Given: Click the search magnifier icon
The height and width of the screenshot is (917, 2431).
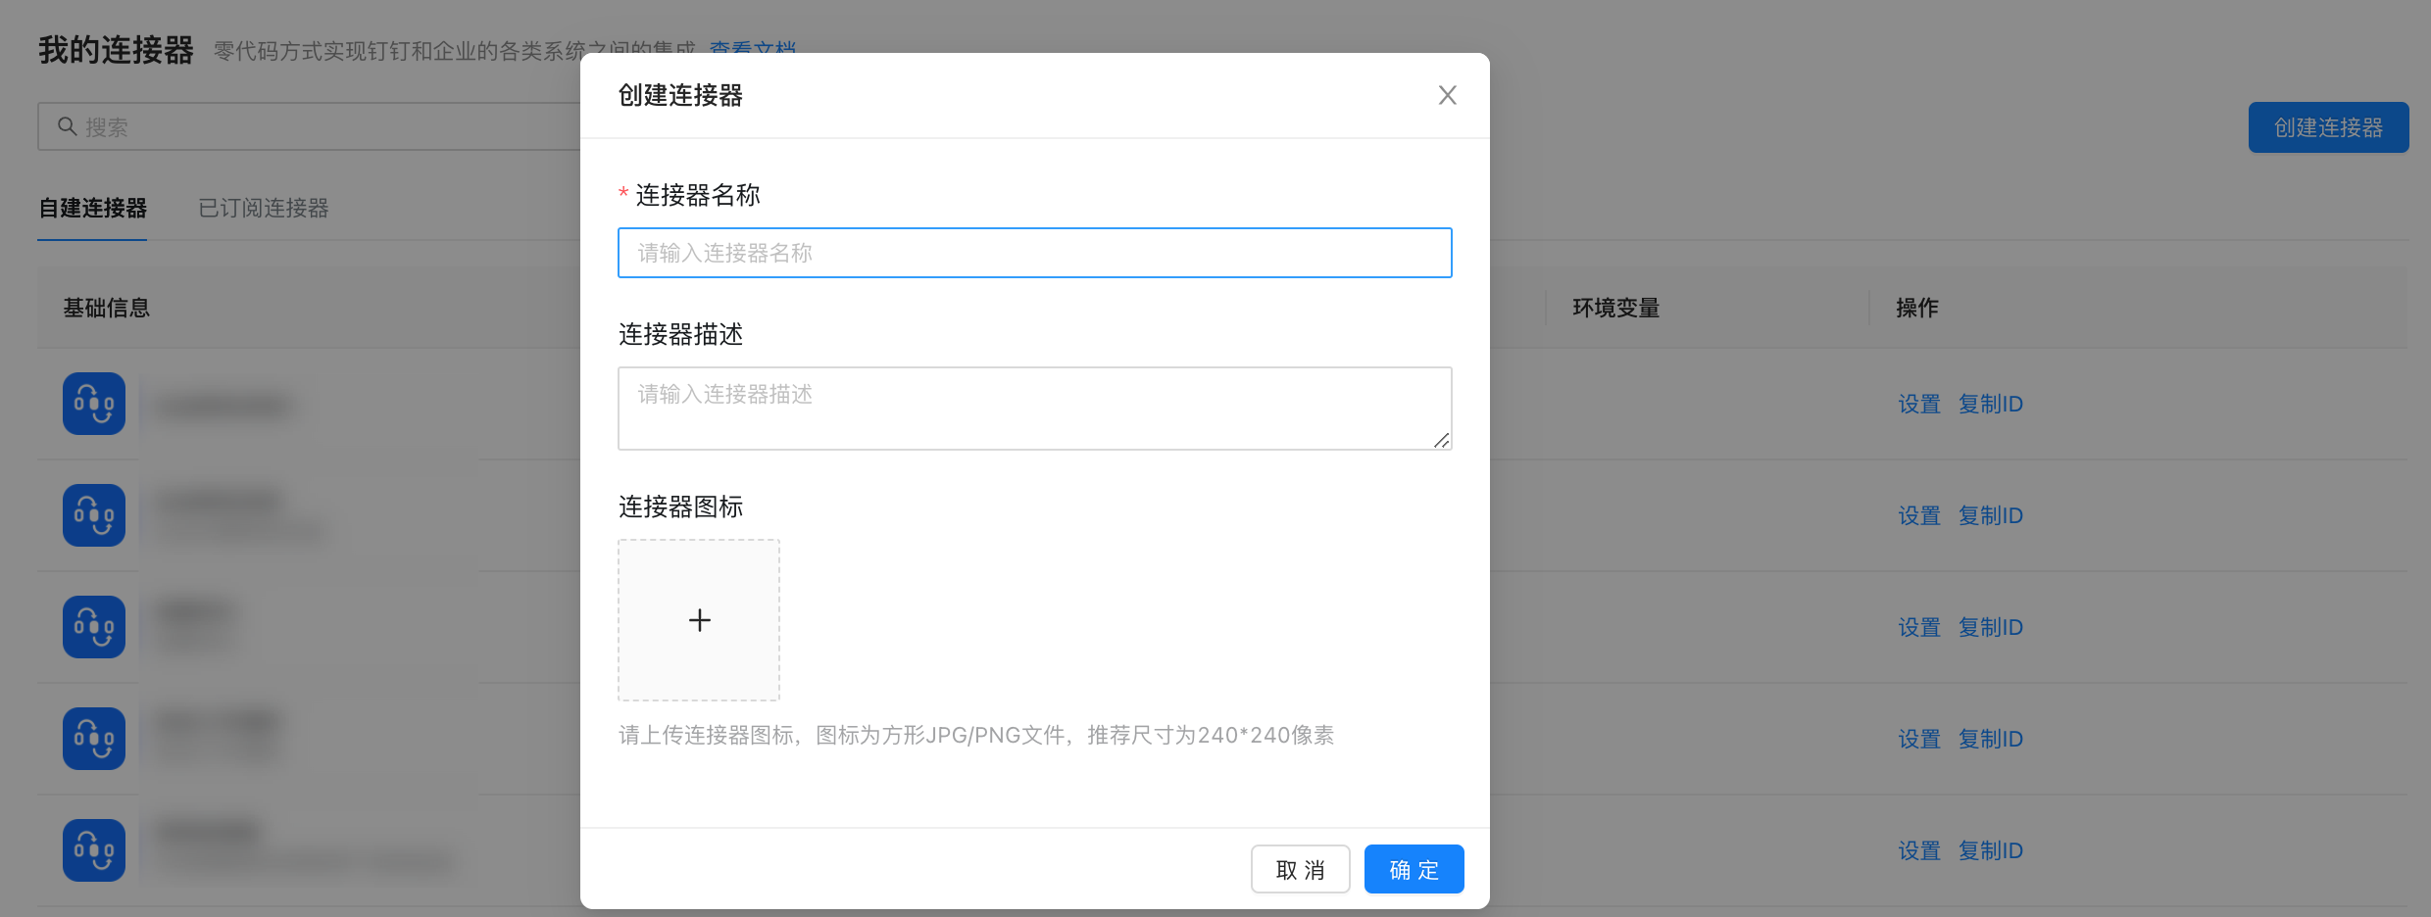Looking at the screenshot, I should coord(67,126).
